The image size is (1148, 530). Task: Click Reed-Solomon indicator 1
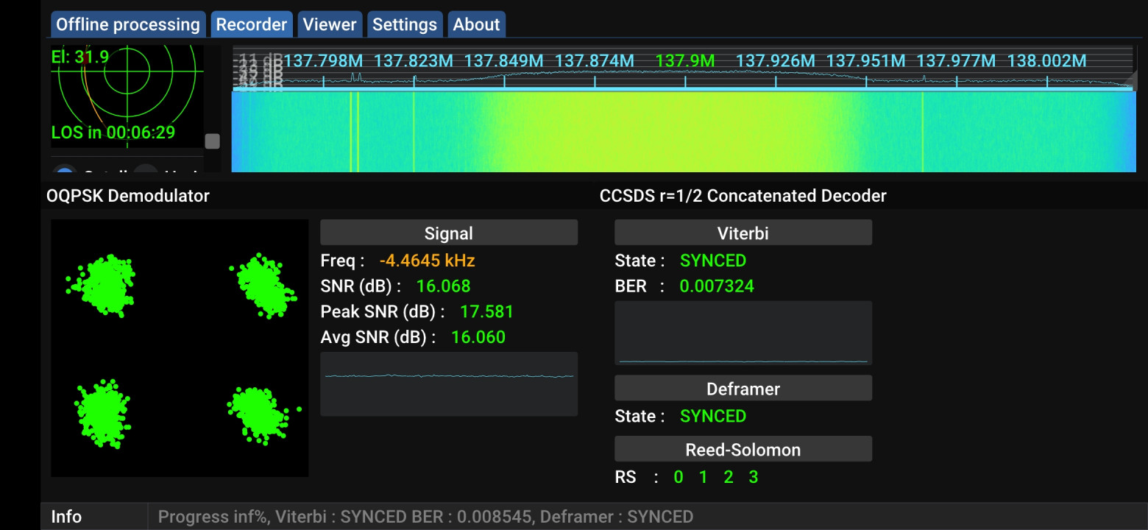tap(703, 477)
